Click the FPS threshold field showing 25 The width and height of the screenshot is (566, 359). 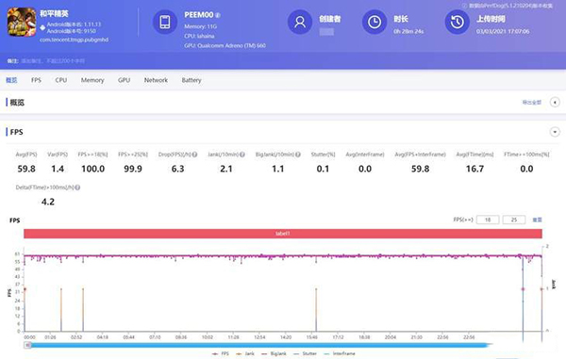click(514, 220)
